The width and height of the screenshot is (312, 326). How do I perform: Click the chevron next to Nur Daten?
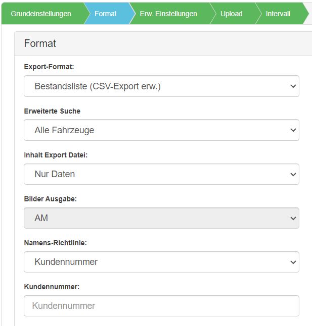(293, 174)
